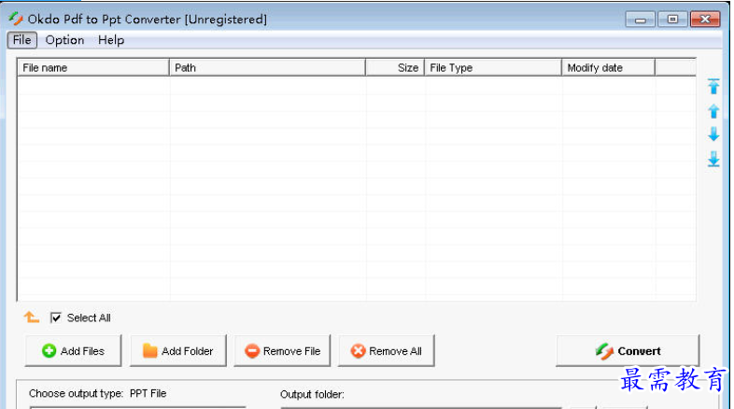This screenshot has height=409, width=734.
Task: Sort by the File name column header
Action: point(93,67)
